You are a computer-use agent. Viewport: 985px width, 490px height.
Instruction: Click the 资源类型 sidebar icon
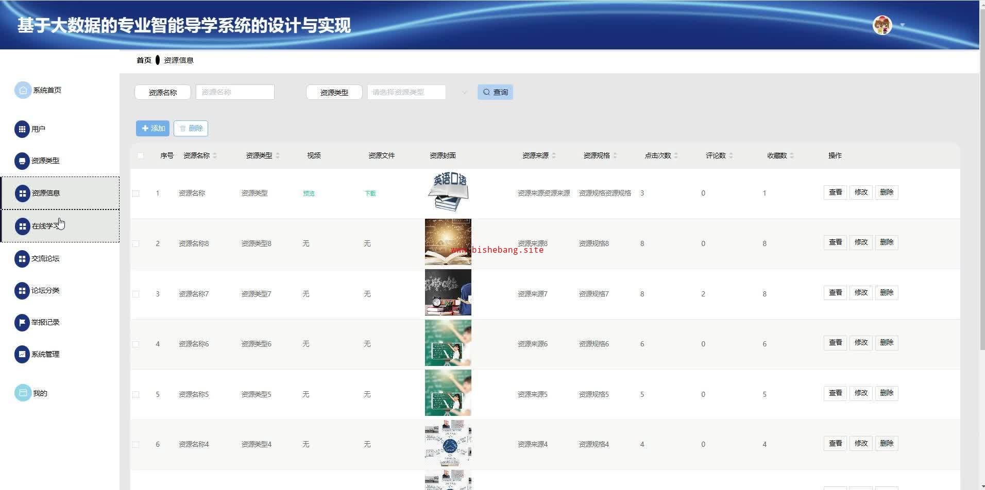point(22,161)
